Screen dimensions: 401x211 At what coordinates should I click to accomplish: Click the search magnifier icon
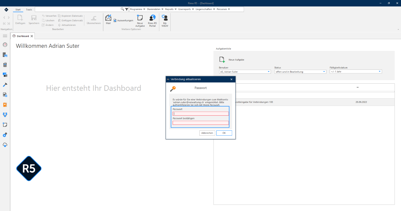pos(122,9)
